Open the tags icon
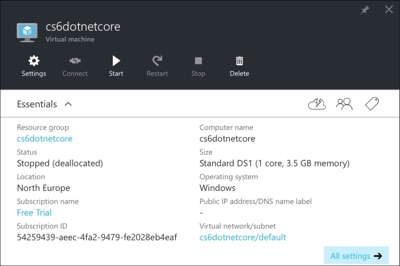The height and width of the screenshot is (266, 400). 372,104
